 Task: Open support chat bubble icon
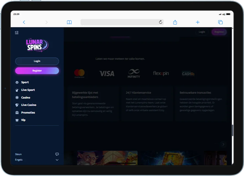point(57,154)
